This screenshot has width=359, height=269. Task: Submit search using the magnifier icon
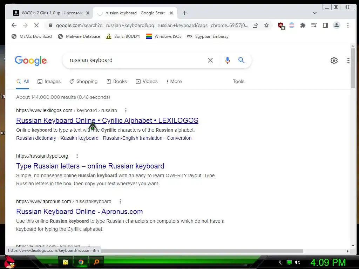[x=241, y=60]
